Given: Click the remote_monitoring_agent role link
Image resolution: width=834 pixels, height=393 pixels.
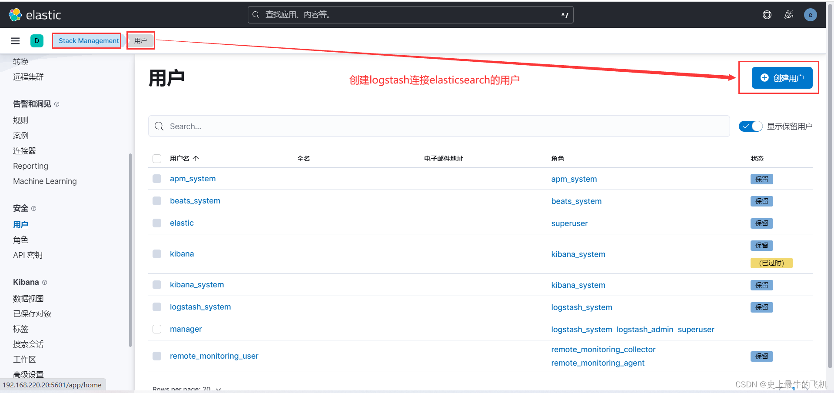Looking at the screenshot, I should (598, 363).
